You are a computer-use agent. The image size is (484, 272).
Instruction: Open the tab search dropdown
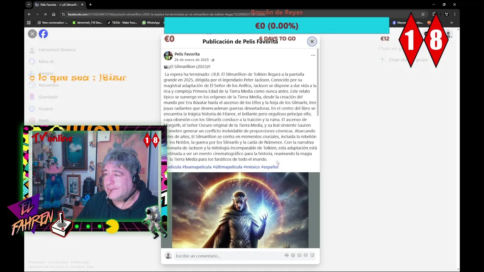29,5
